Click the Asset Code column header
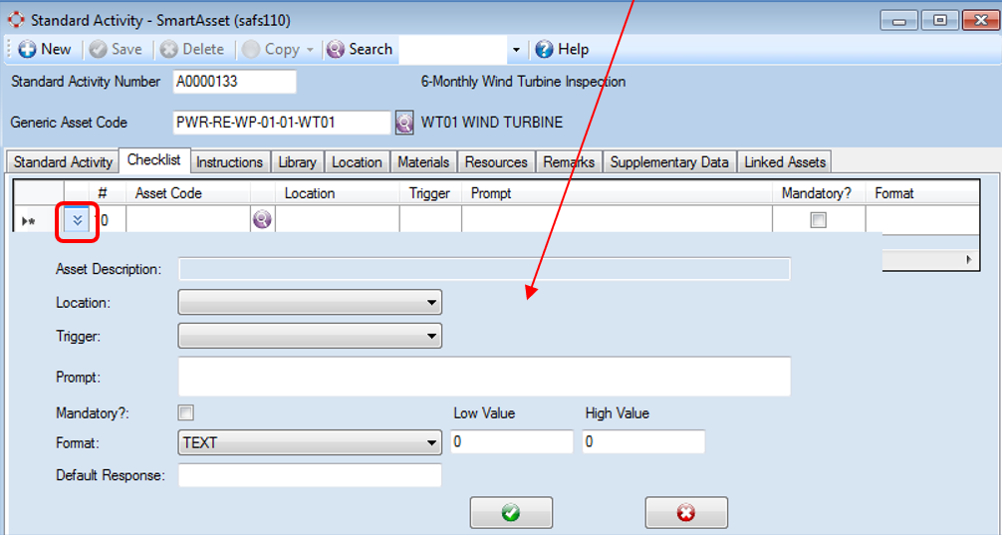Image resolution: width=1002 pixels, height=535 pixels. point(188,193)
